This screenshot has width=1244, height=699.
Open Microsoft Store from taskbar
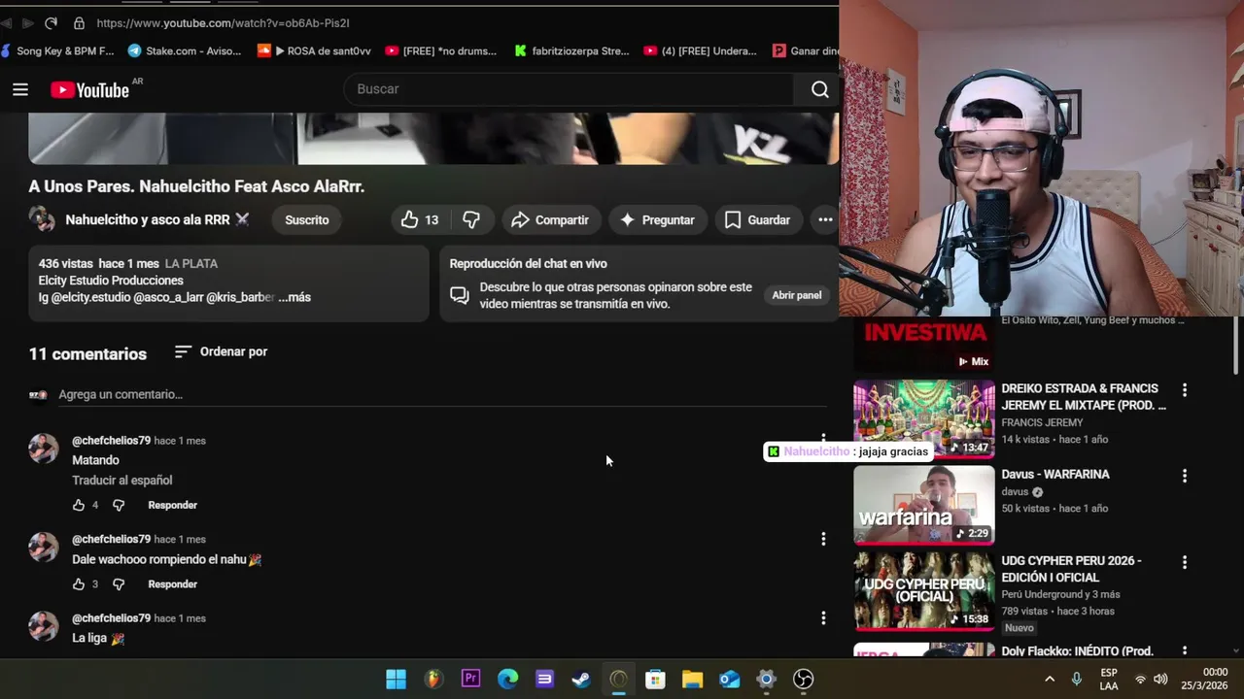click(655, 679)
